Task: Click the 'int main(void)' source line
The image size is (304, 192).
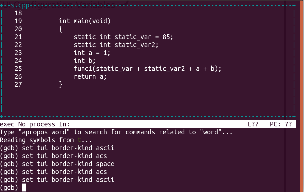Action: click(85, 21)
